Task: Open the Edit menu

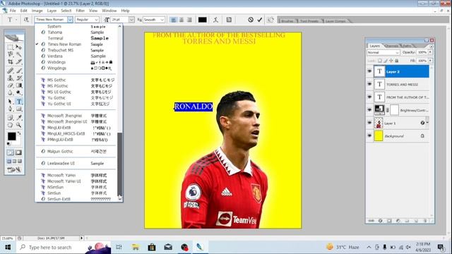Action: pyautogui.click(x=23, y=11)
